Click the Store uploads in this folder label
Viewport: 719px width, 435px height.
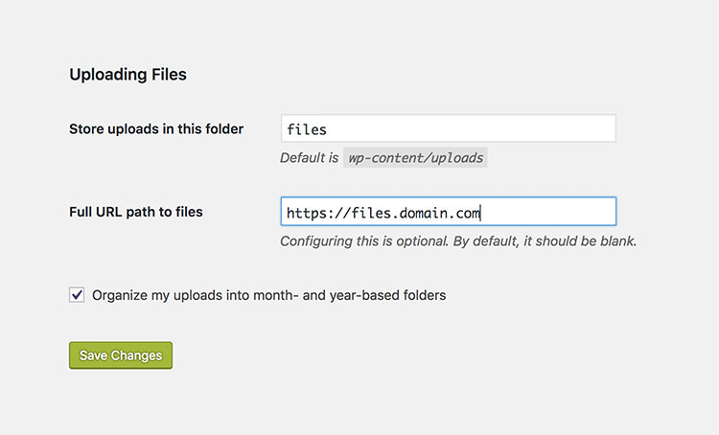(x=156, y=128)
